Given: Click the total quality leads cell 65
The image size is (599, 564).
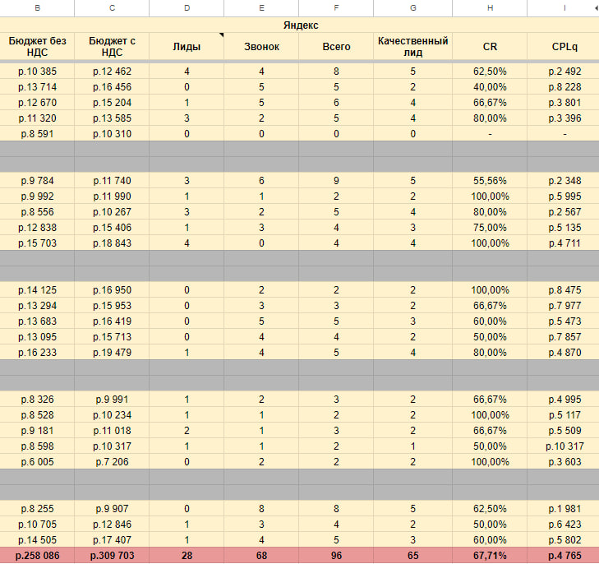Looking at the screenshot, I should coord(412,555).
